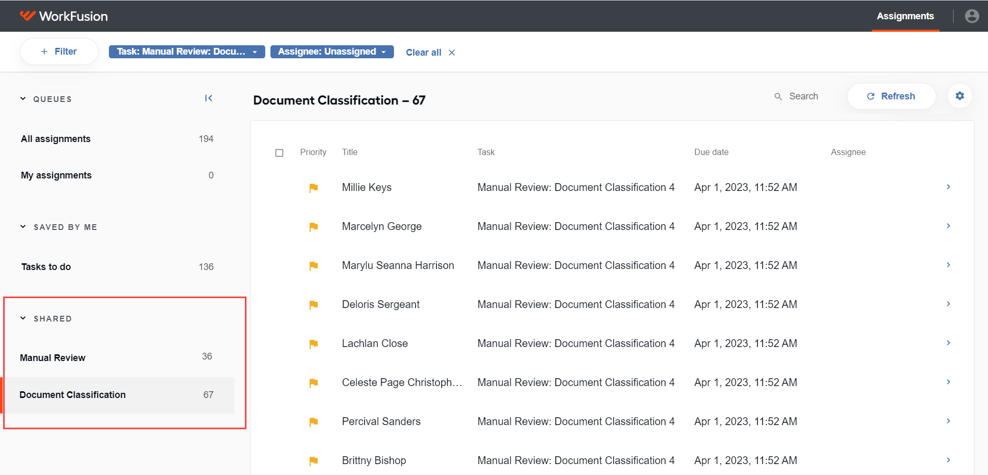Image resolution: width=988 pixels, height=475 pixels.
Task: Open the Lachlan Close assignment title
Action: click(x=375, y=343)
